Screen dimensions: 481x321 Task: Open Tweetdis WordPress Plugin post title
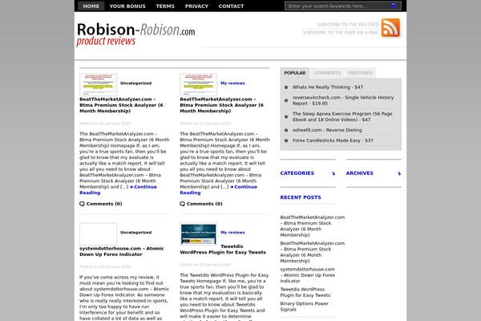click(x=223, y=250)
